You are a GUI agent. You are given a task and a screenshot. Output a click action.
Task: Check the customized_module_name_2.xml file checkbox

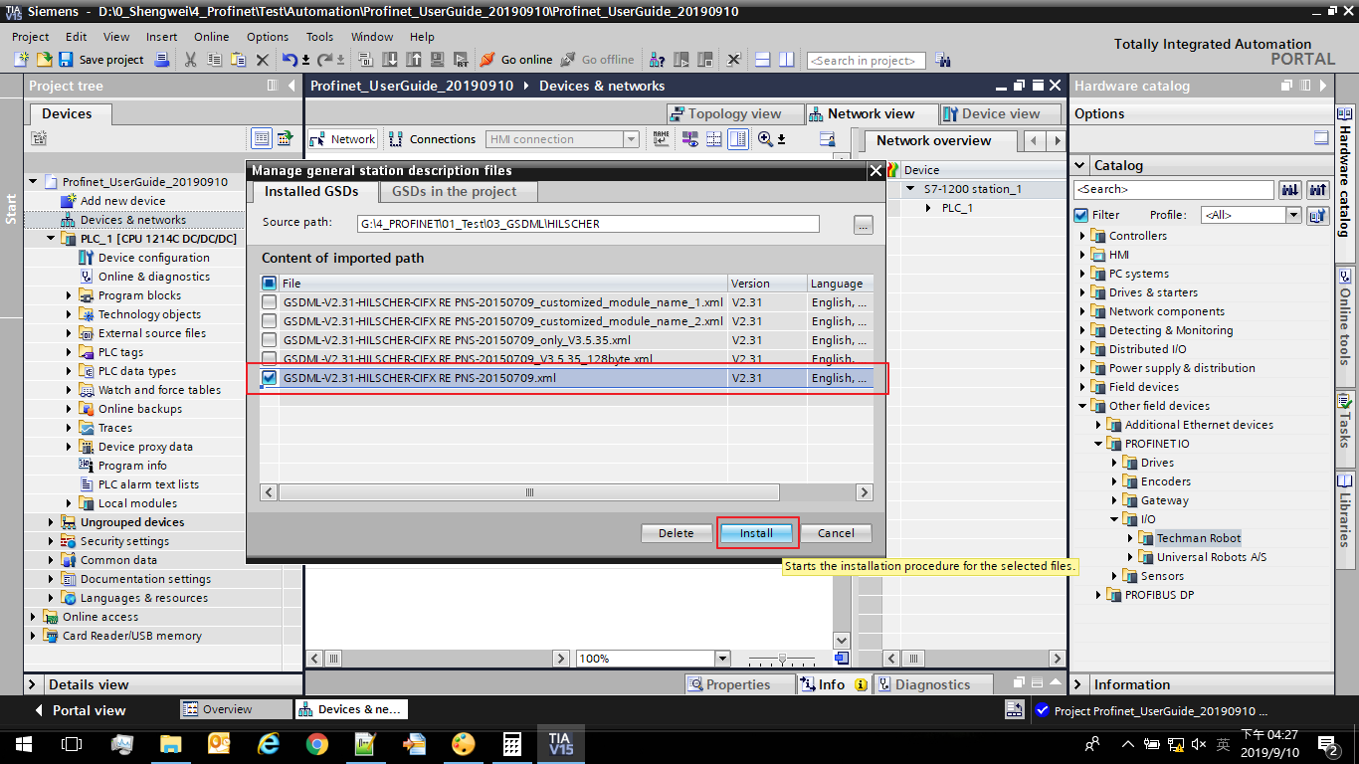pos(270,321)
